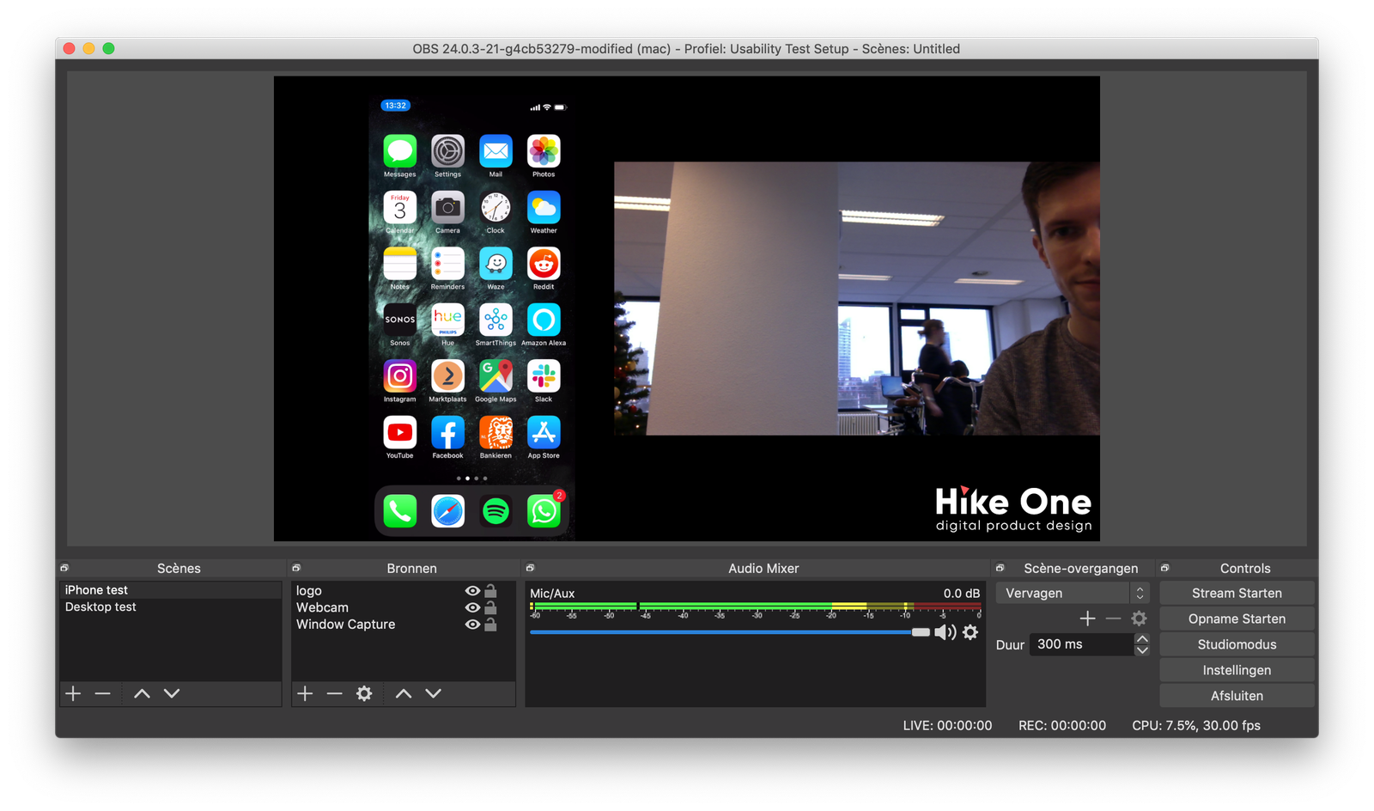This screenshot has height=811, width=1374.
Task: Open Instellingen settings button
Action: click(1237, 670)
